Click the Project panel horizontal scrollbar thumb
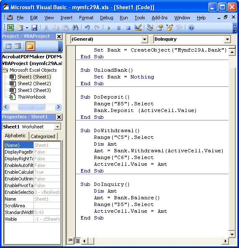The image size is (239, 248). (x=31, y=107)
